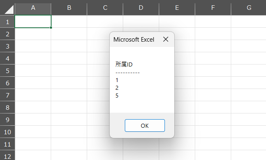Image resolution: width=266 pixels, height=160 pixels.
Task: Select row 12 header
Action: tap(7, 155)
